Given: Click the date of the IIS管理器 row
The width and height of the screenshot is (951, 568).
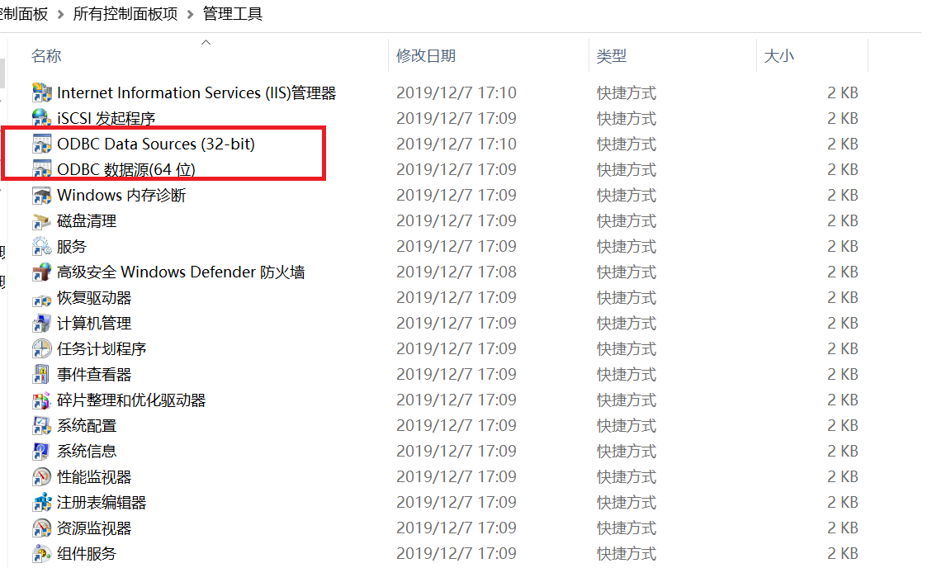Looking at the screenshot, I should tap(456, 92).
